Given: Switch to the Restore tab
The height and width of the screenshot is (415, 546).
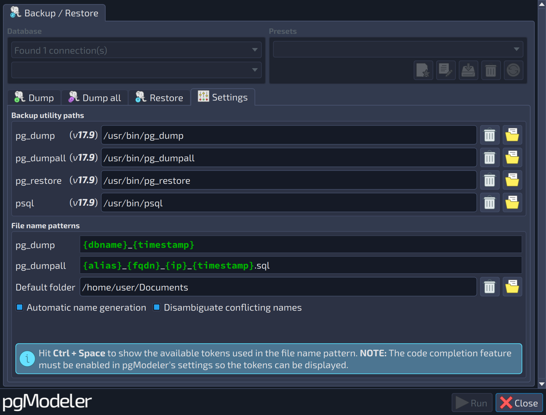Looking at the screenshot, I should click(x=159, y=98).
